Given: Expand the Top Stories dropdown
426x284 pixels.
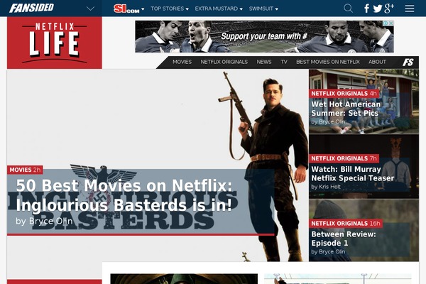Looking at the screenshot, I should click(x=170, y=9).
